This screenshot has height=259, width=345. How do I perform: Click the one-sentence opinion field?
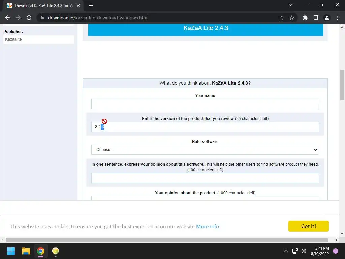(x=205, y=178)
